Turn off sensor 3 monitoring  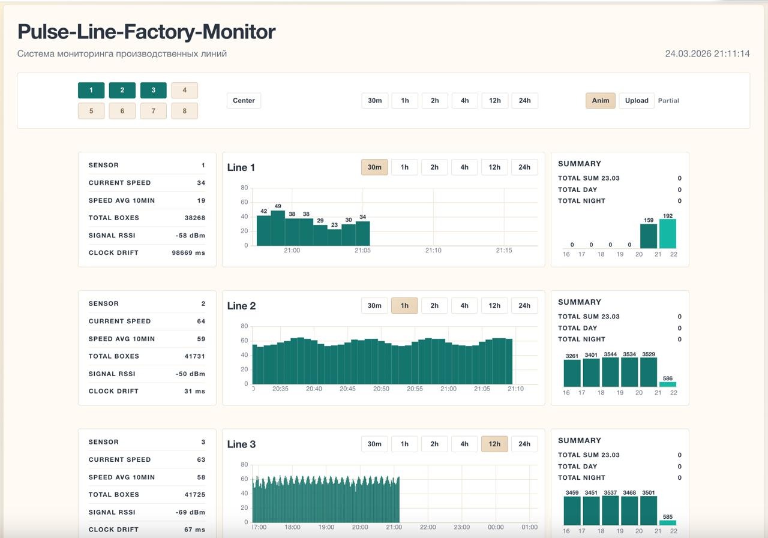coord(154,90)
